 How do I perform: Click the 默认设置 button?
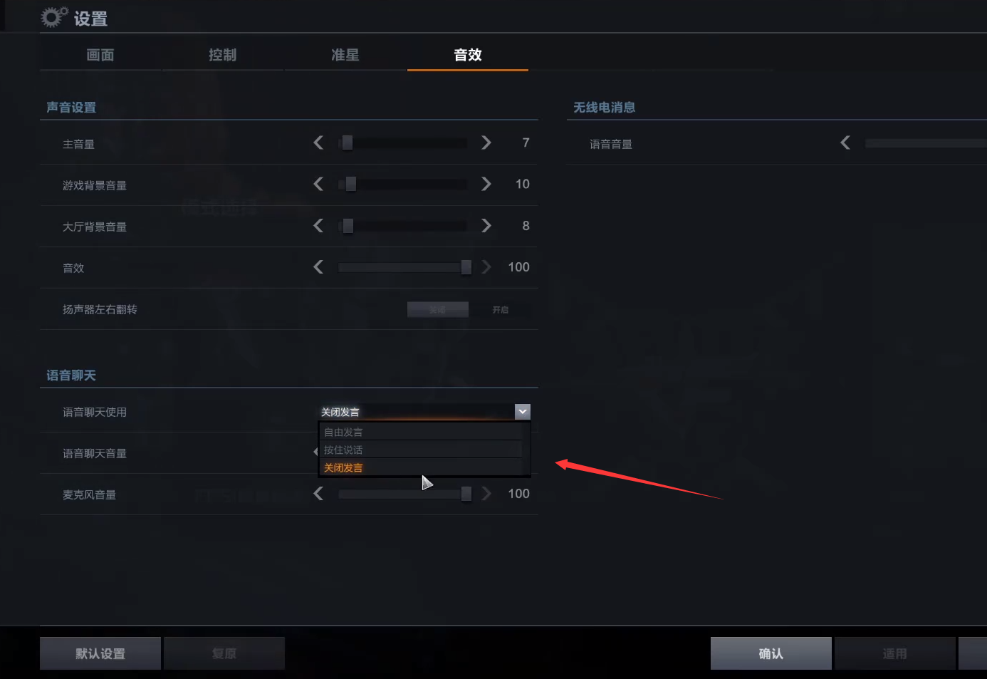(x=100, y=653)
